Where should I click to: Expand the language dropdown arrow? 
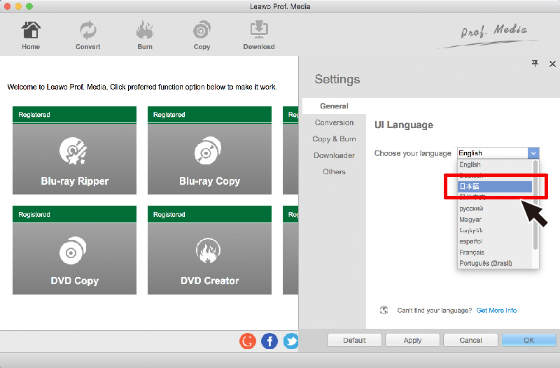pyautogui.click(x=533, y=153)
